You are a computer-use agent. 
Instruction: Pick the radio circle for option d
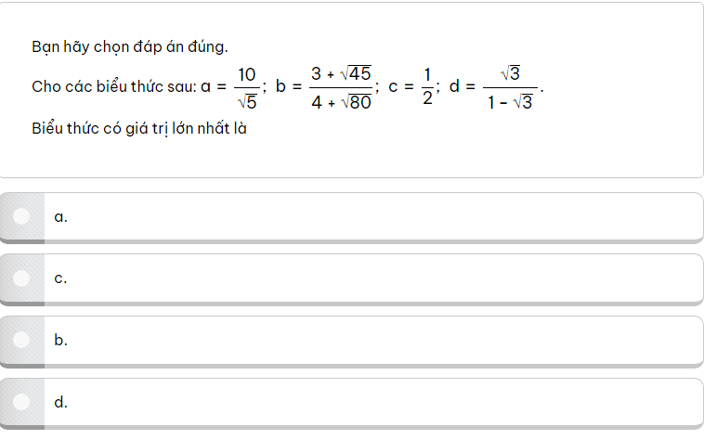(22, 402)
